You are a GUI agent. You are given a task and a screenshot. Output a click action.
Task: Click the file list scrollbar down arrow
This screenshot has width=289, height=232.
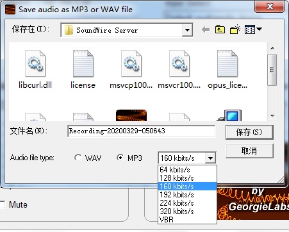(x=272, y=116)
